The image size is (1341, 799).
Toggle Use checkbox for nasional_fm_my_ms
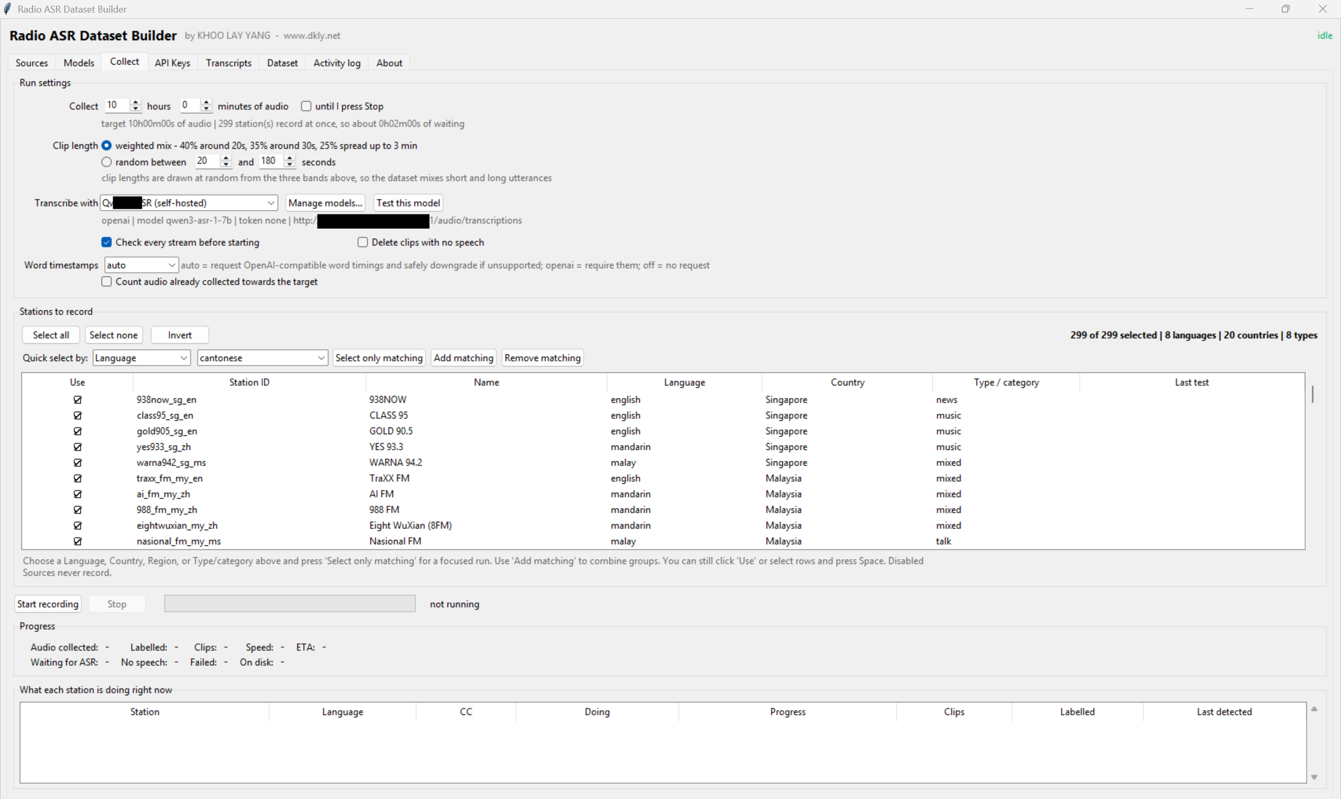78,541
